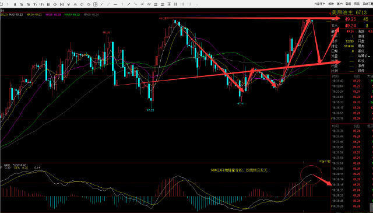Viewport: 373px width, 213px height.
Task: Click the 47.28 low price marker
Action: pos(150,110)
